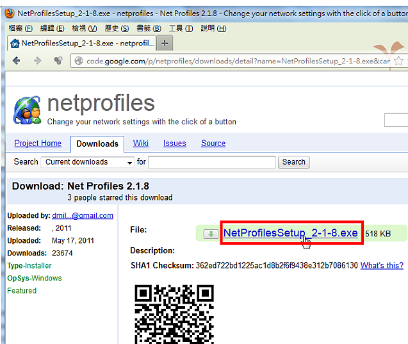Go to the Project Home tab
This screenshot has width=408, height=344.
click(x=38, y=143)
